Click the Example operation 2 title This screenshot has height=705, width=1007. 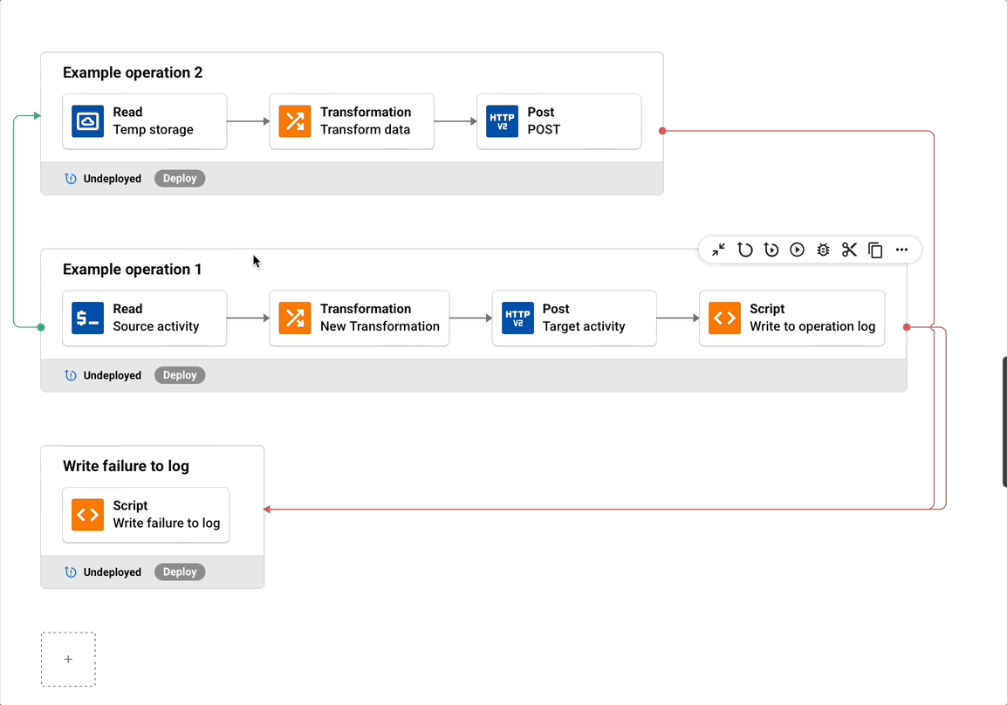coord(133,72)
